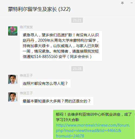
Task: Click the 21:28 timestamp label
Action: (x=77, y=69)
